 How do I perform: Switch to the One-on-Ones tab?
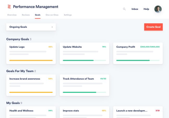pos(52,15)
